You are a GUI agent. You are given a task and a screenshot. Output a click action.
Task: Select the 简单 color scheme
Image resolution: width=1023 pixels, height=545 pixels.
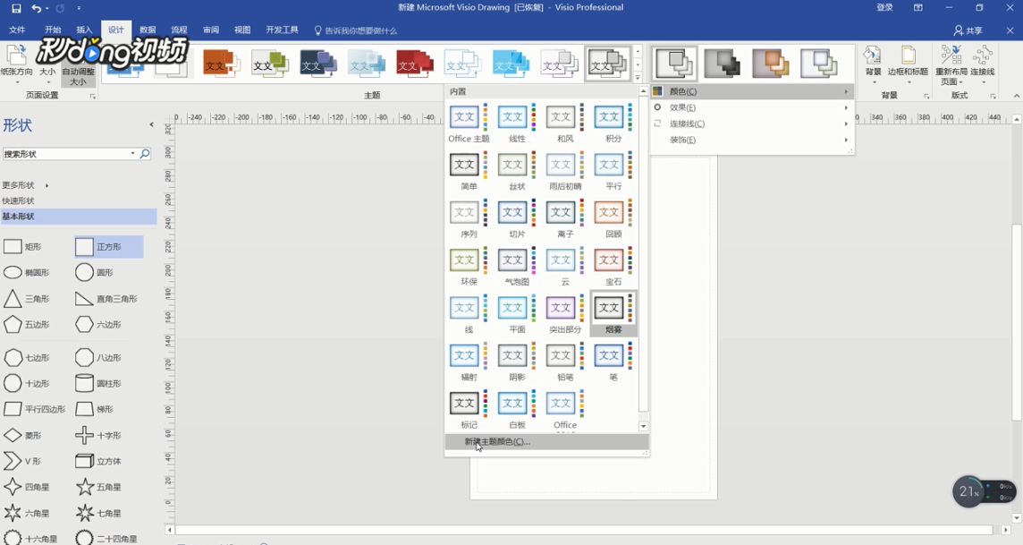(x=469, y=171)
